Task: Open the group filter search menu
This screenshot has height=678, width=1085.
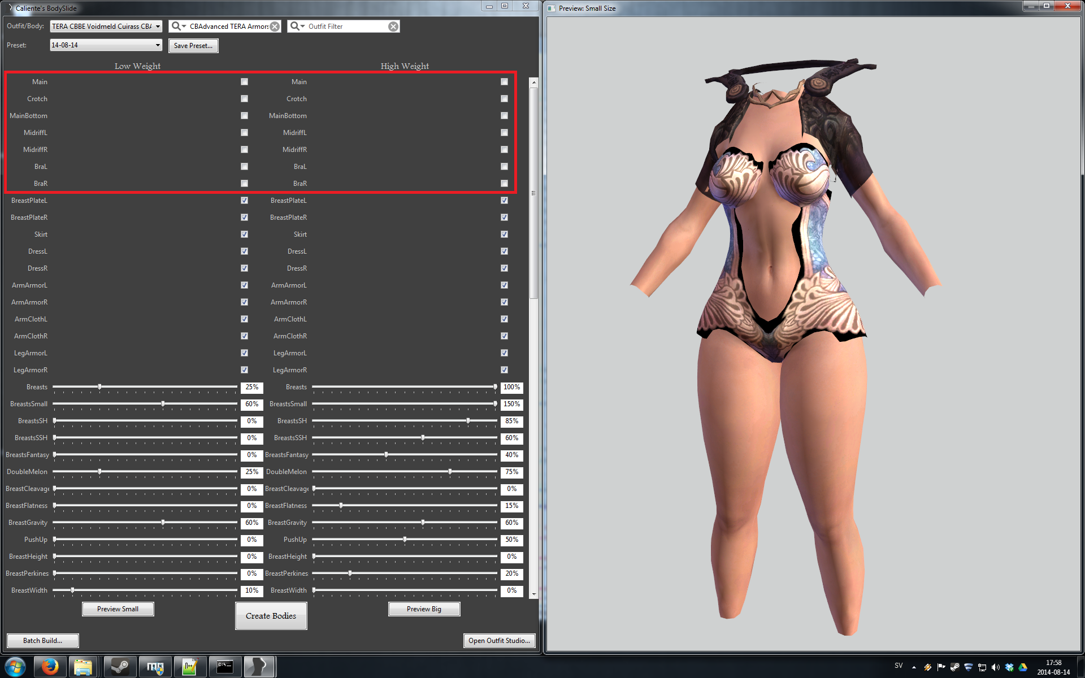Action: (179, 26)
